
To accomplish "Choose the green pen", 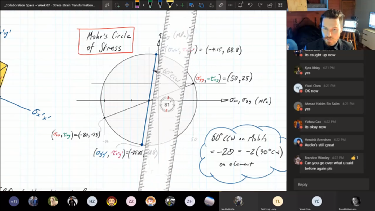I will click(x=150, y=5).
